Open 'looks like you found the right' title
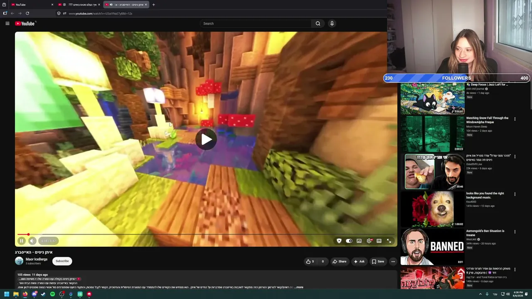532x299 pixels. (x=485, y=195)
